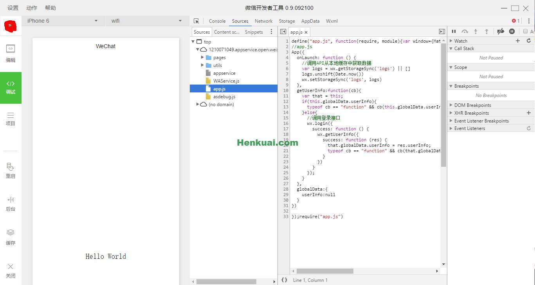Click the 后台 (background) sidebar icon
Screen dimensions: 535x285
point(11,204)
